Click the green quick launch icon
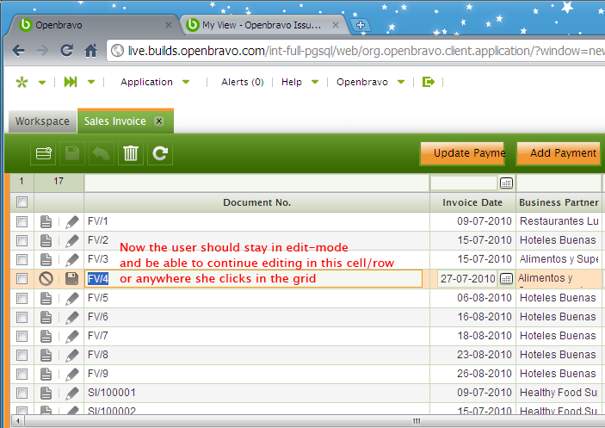This screenshot has width=605, height=428. click(x=71, y=82)
